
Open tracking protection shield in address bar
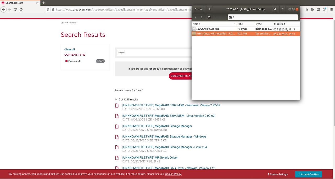(48, 9)
